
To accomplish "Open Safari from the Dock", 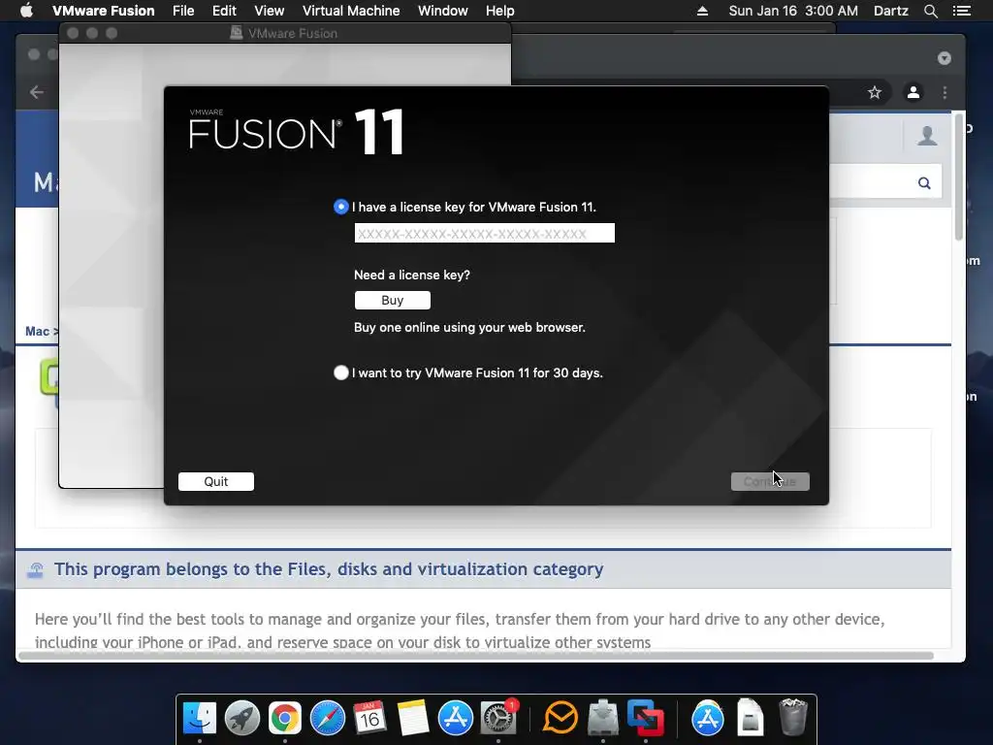I will (328, 719).
